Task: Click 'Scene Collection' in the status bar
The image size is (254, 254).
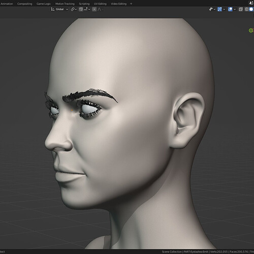Action: (172, 251)
